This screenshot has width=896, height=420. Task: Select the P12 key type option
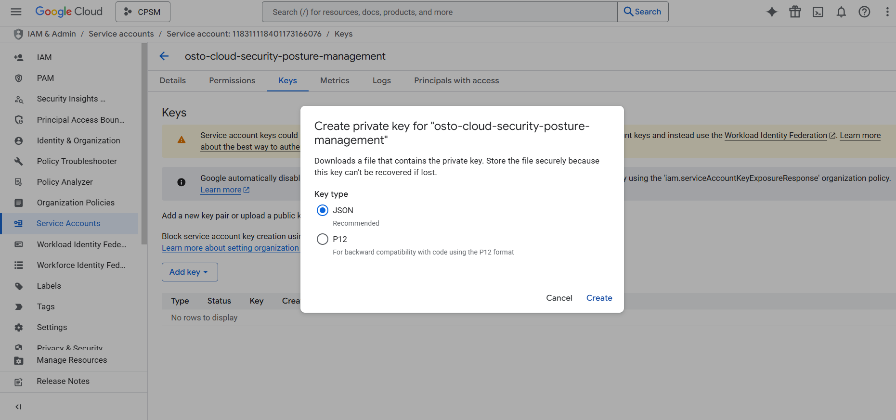point(323,239)
